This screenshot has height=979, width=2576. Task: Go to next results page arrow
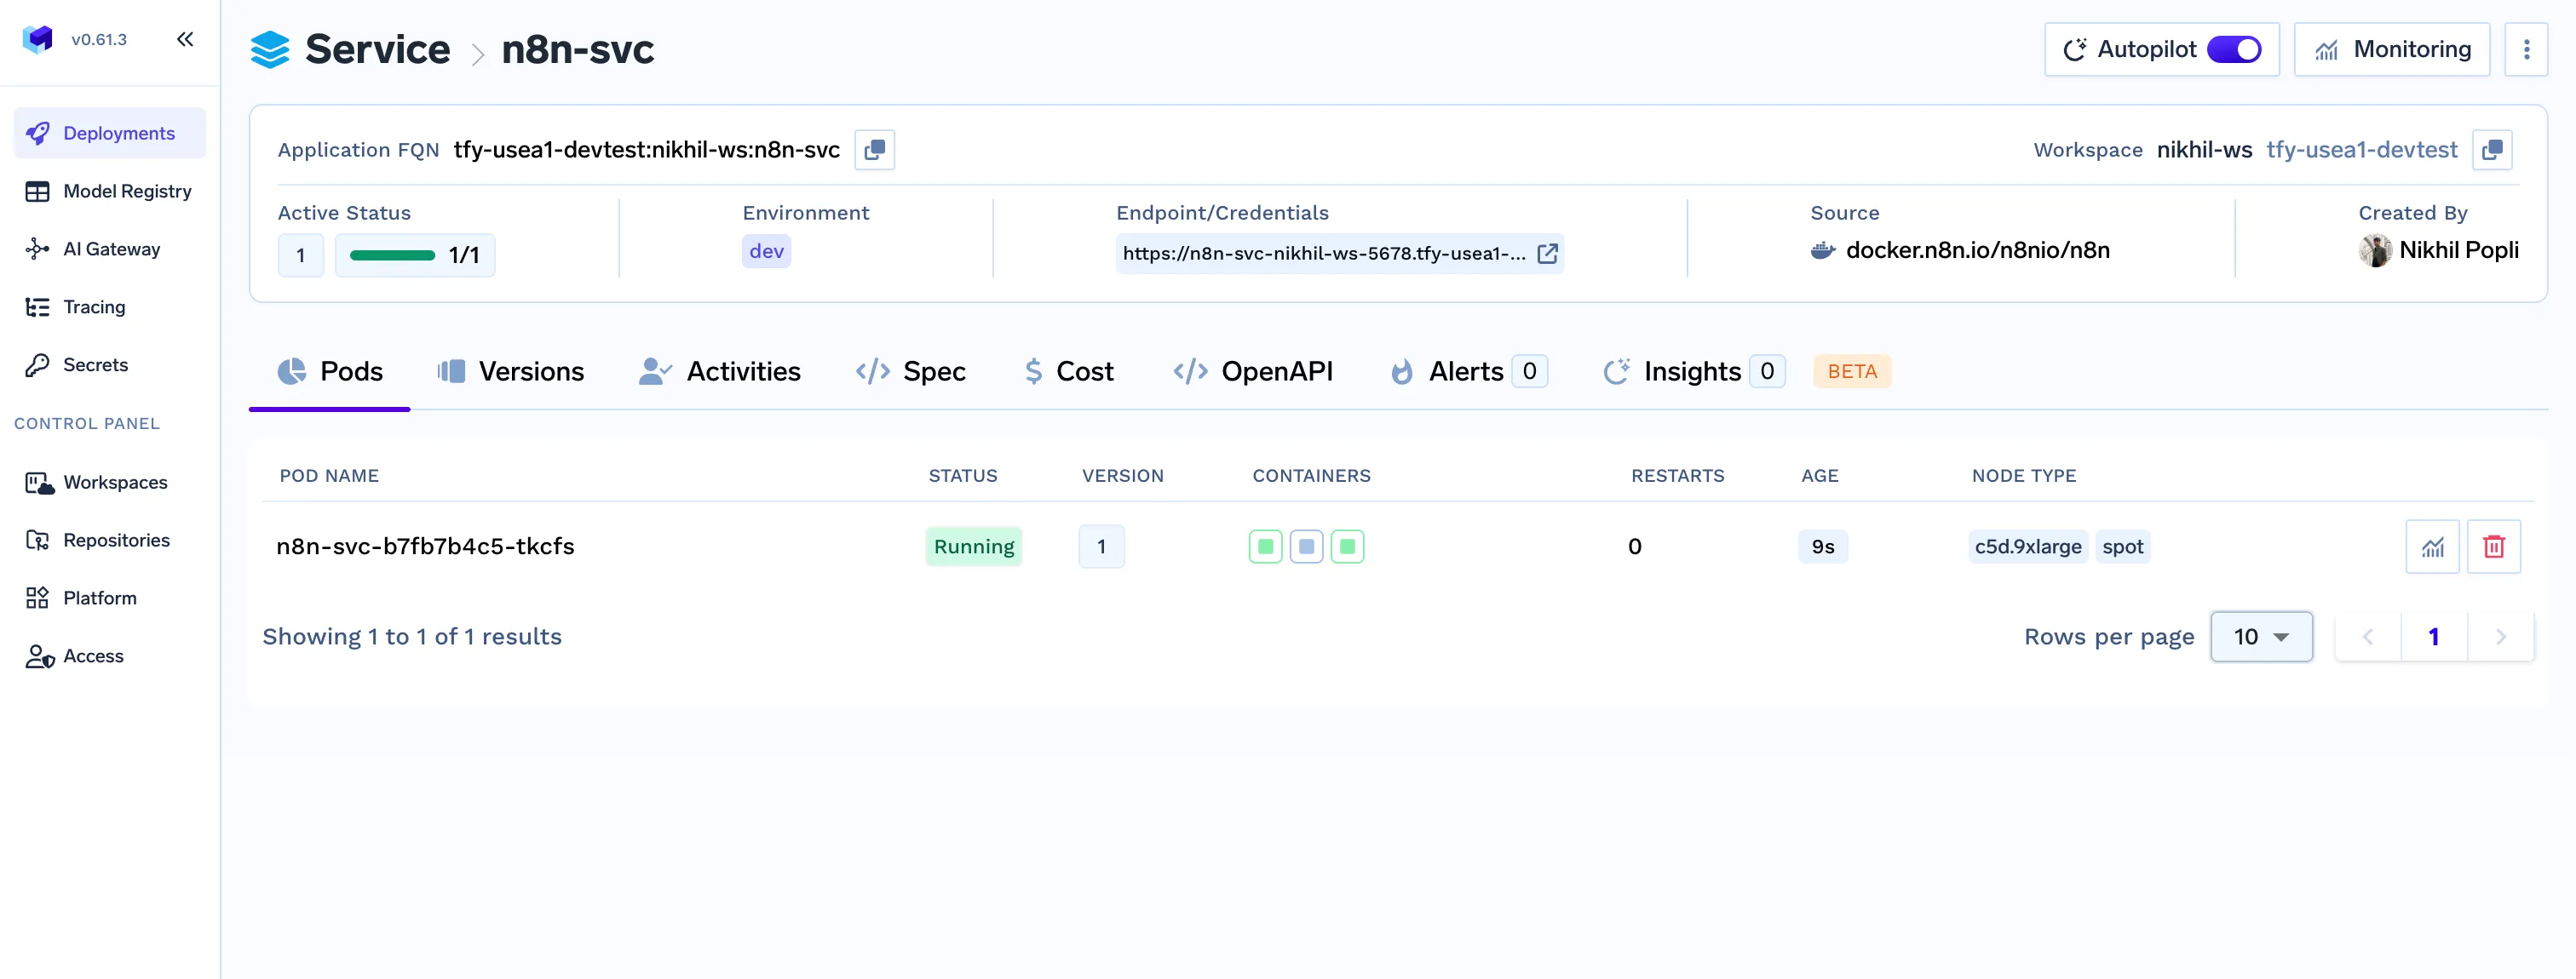tap(2500, 637)
